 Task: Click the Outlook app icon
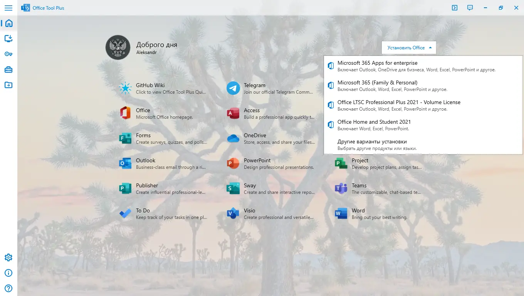point(125,163)
